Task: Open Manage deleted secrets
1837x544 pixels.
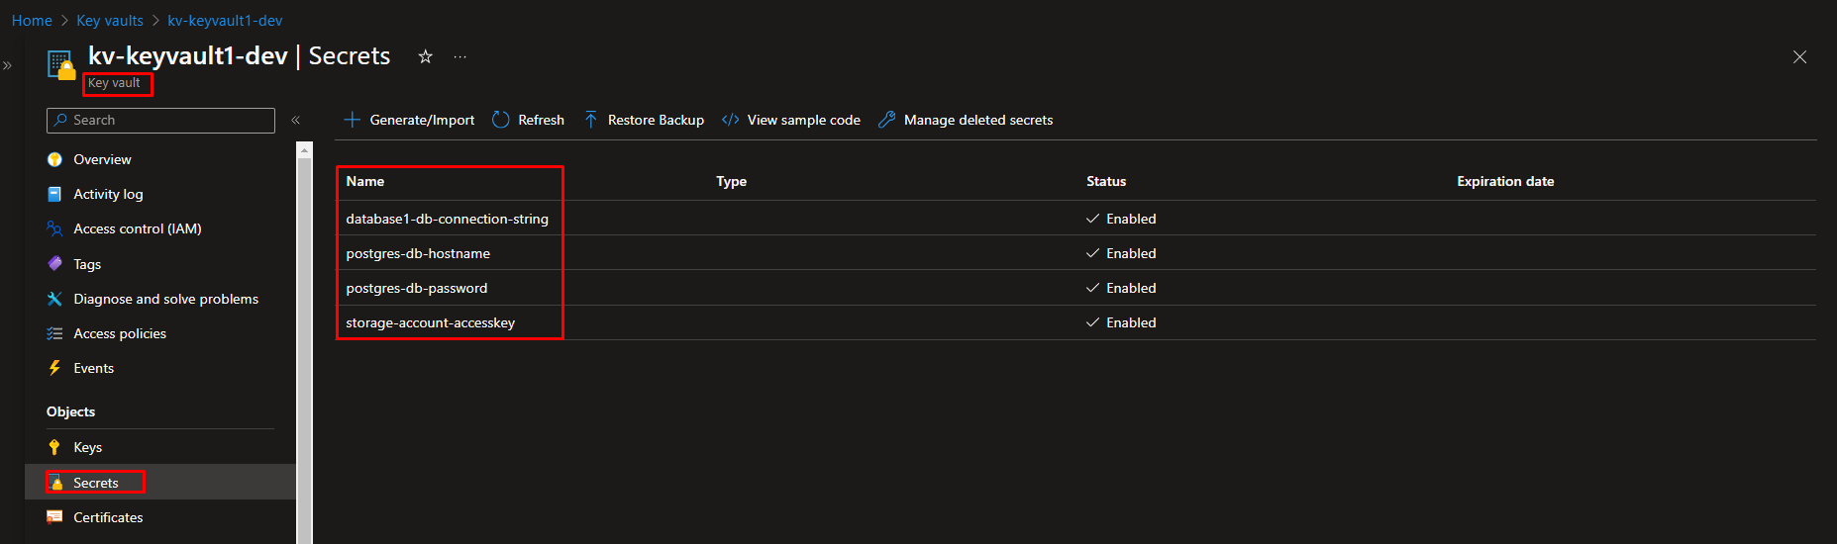Action: pos(978,120)
